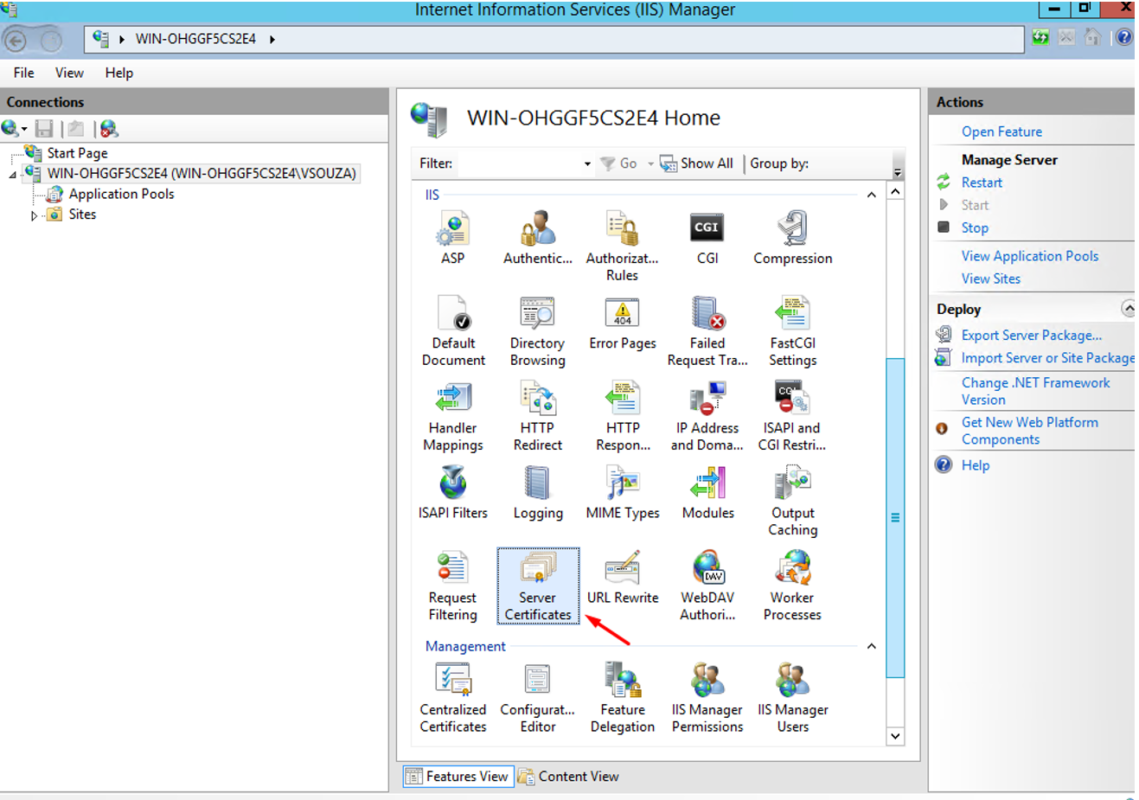Click the Help action link
Screen dimensions: 1139x800
[976, 465]
